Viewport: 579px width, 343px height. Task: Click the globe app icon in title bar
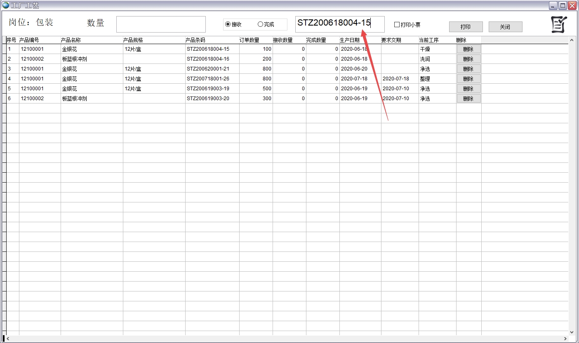click(5, 5)
